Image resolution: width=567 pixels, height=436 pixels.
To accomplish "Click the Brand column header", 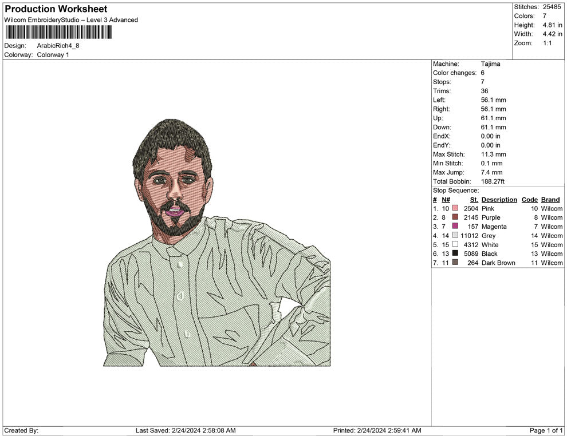I will click(x=550, y=200).
